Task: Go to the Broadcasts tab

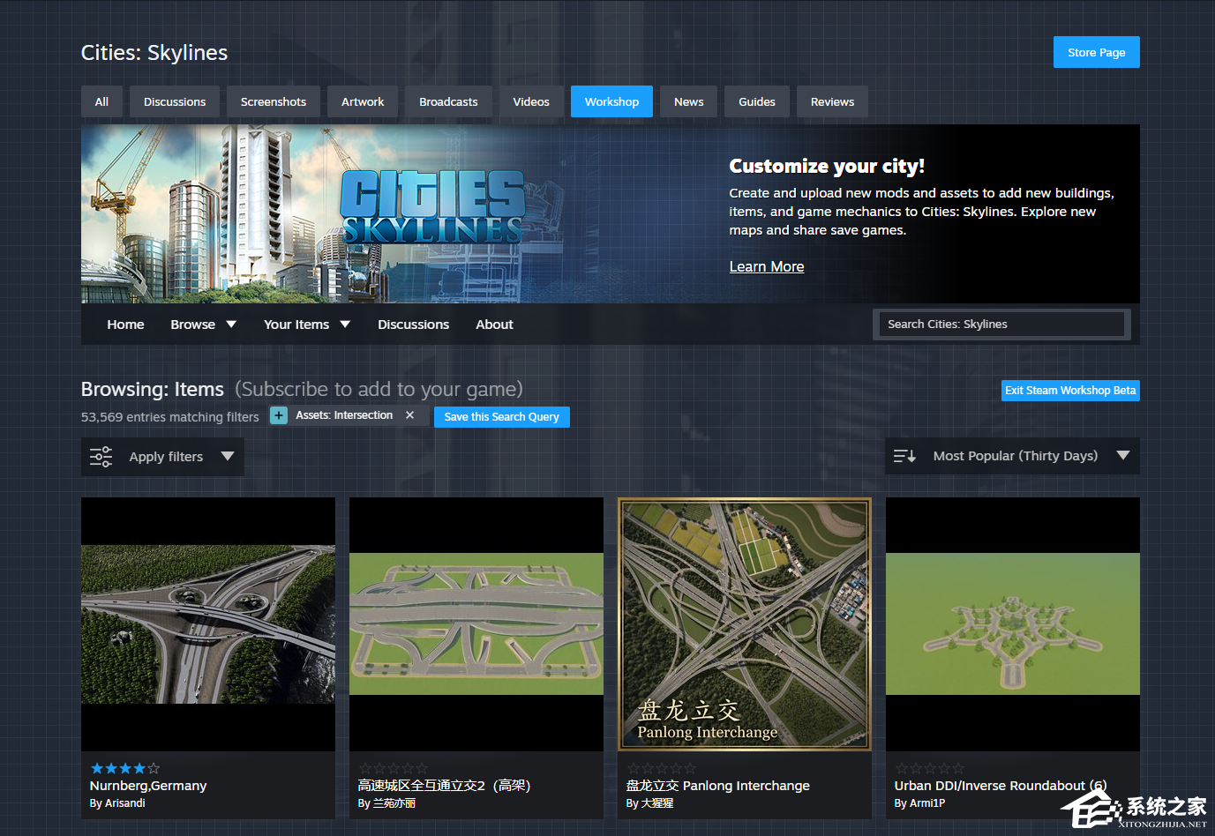Action: [448, 101]
